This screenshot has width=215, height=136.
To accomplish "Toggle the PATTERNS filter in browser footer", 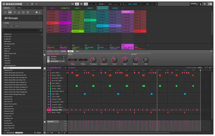I will click(x=19, y=133).
